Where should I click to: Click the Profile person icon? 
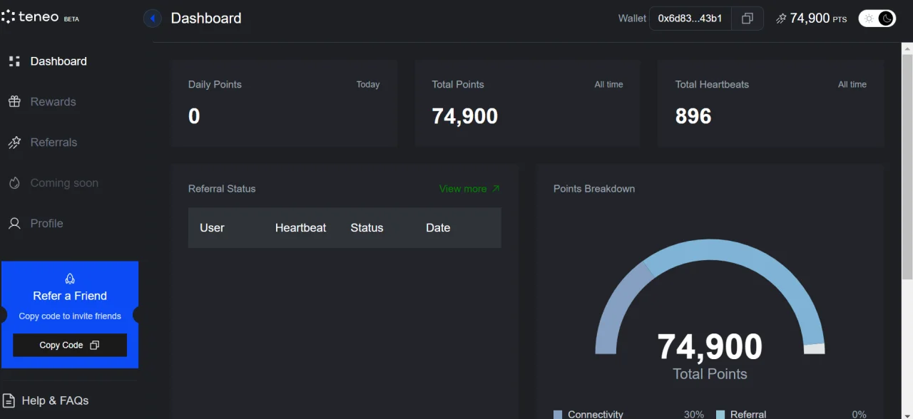pyautogui.click(x=14, y=224)
